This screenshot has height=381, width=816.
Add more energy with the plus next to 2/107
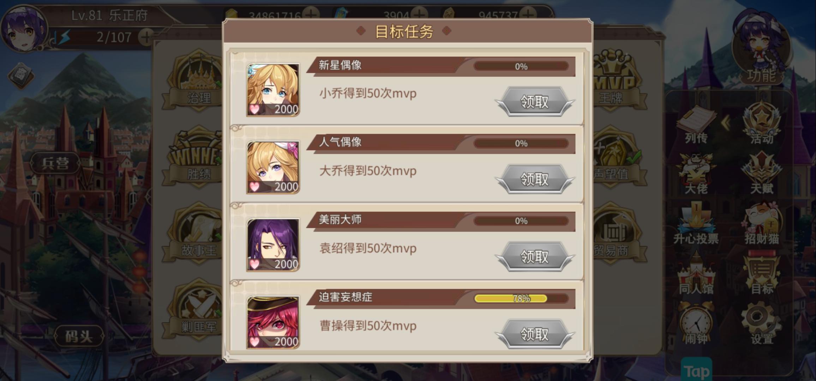point(146,37)
